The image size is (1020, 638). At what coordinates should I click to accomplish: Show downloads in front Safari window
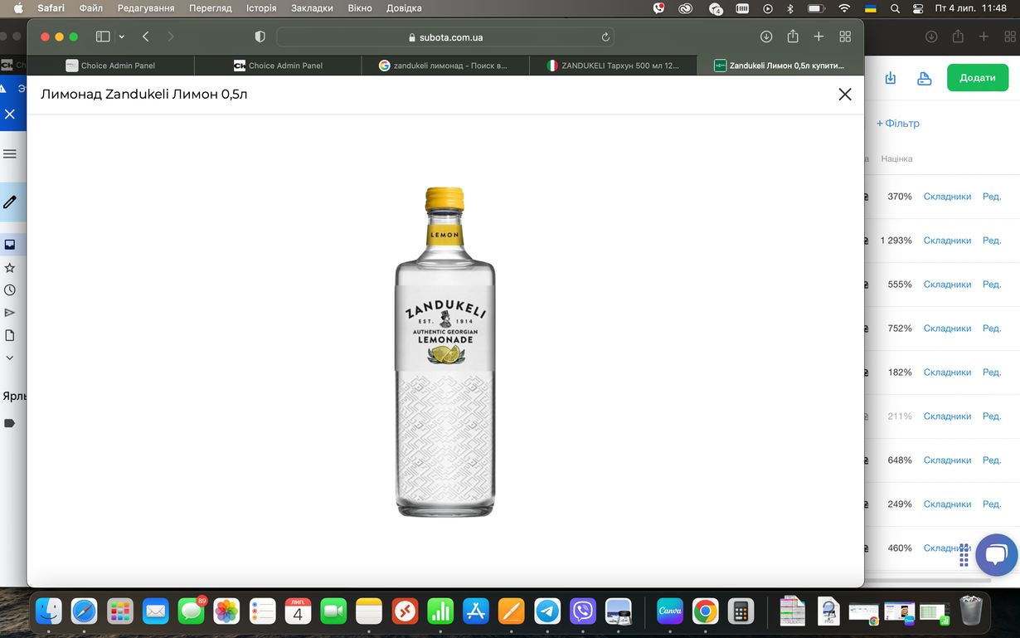tap(766, 37)
